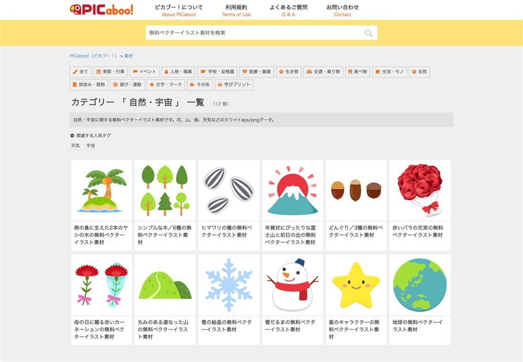The height and width of the screenshot is (362, 523).
Task: Select 遊び・運動 category button
Action: [127, 85]
